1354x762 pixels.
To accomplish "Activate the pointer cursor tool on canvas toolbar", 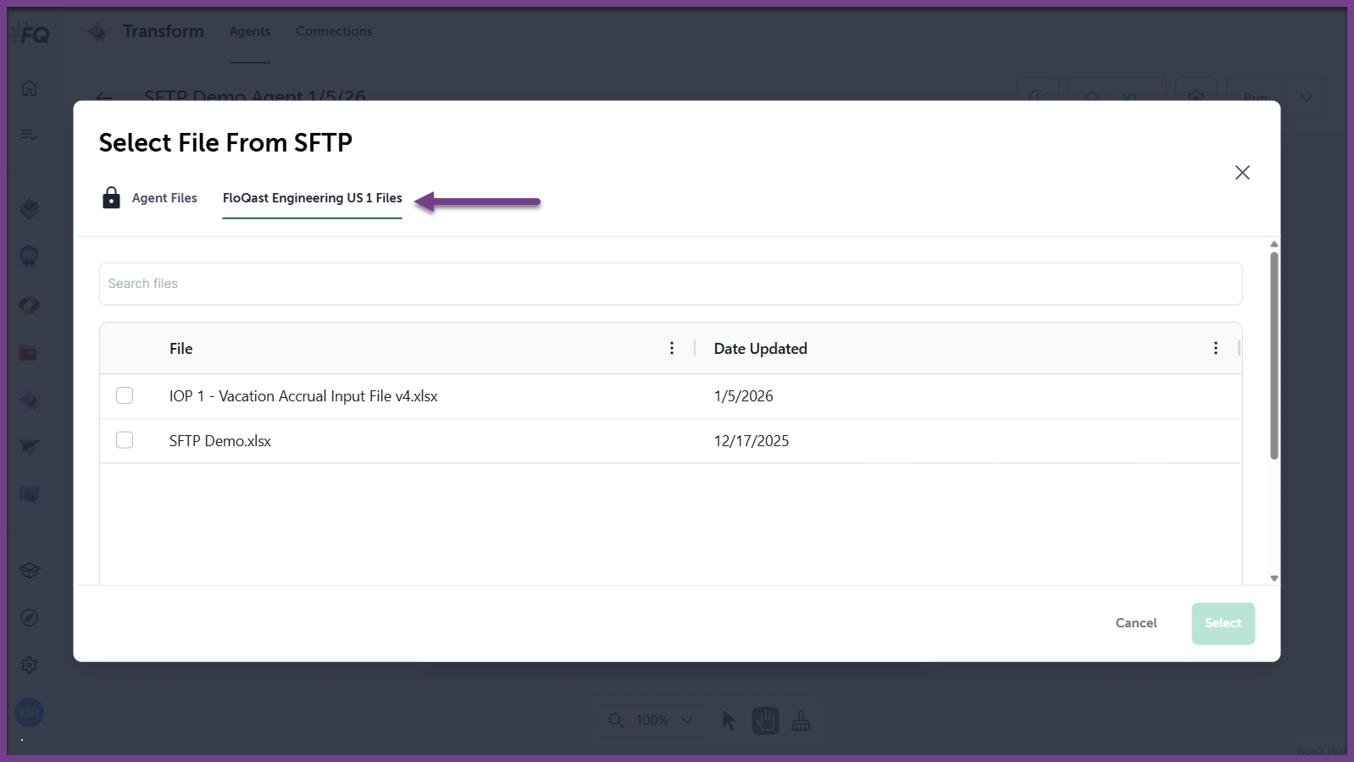I will point(728,721).
